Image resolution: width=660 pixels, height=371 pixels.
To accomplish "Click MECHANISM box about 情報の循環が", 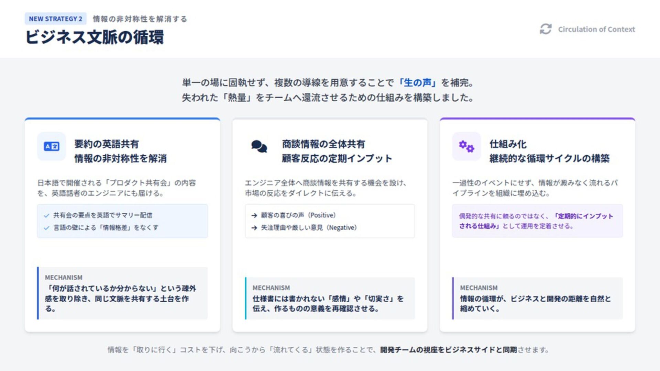I will pos(537,299).
